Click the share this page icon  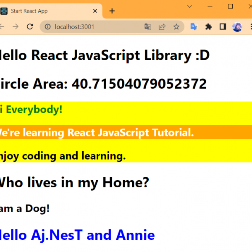click(162, 27)
